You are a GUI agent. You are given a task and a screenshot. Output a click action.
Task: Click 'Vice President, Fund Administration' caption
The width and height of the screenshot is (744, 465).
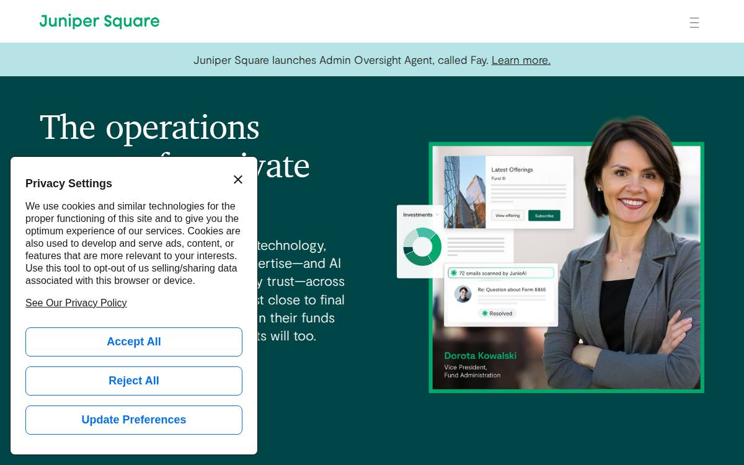tap(472, 371)
